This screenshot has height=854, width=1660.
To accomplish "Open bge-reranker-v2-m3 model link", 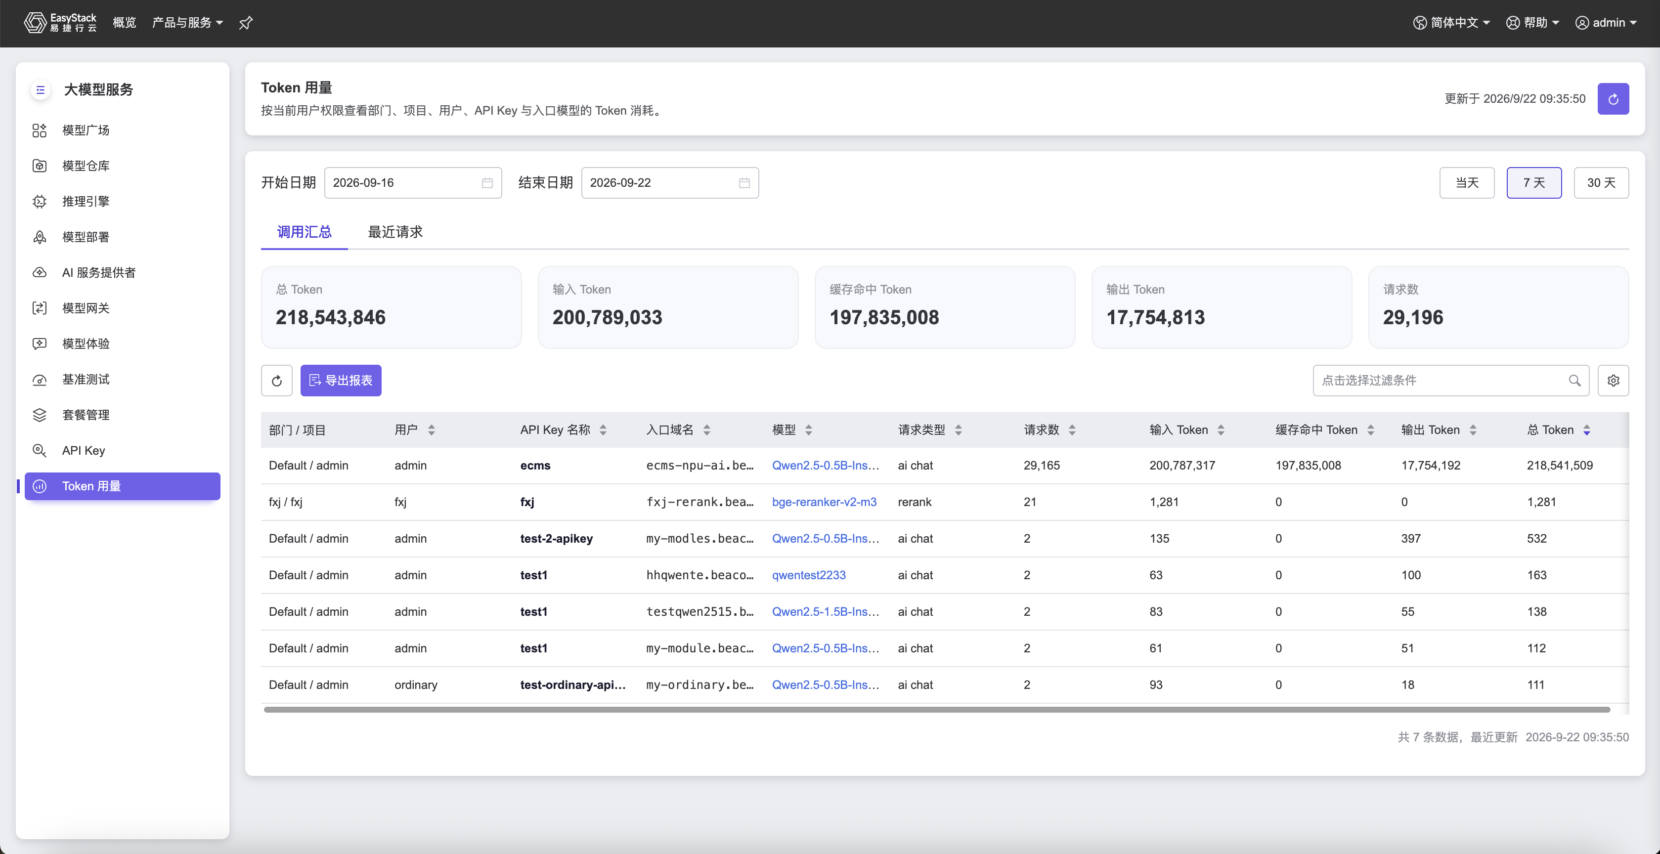I will click(824, 502).
